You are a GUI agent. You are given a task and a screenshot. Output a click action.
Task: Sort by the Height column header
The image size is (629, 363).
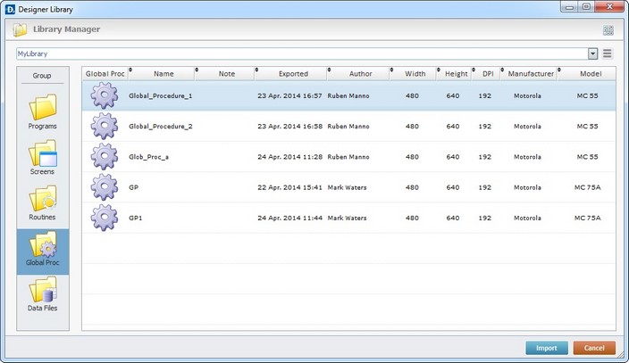tap(456, 74)
